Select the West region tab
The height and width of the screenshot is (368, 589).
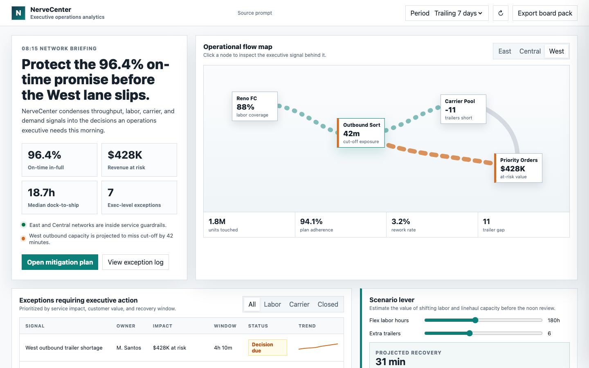point(556,51)
